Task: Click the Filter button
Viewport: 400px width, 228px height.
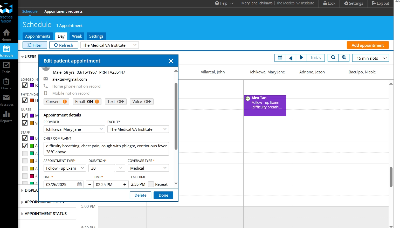Action: [x=35, y=45]
